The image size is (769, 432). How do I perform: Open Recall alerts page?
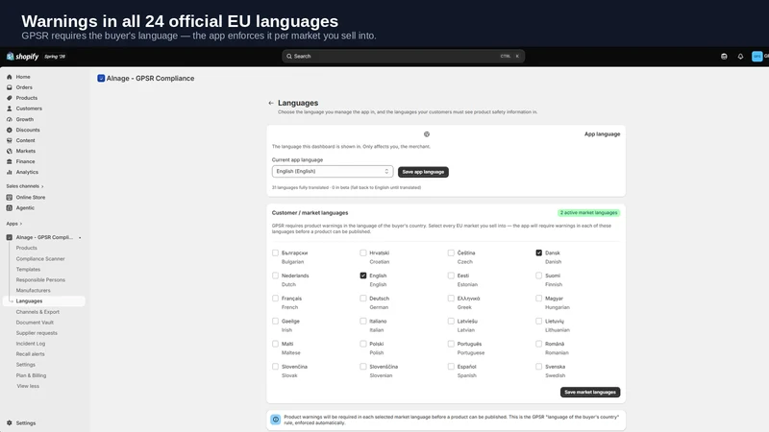[x=30, y=354]
